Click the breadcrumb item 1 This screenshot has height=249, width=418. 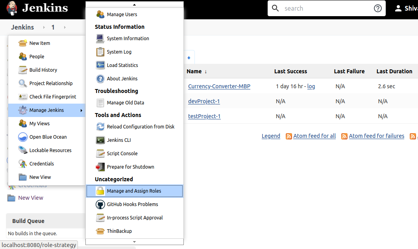(x=53, y=27)
